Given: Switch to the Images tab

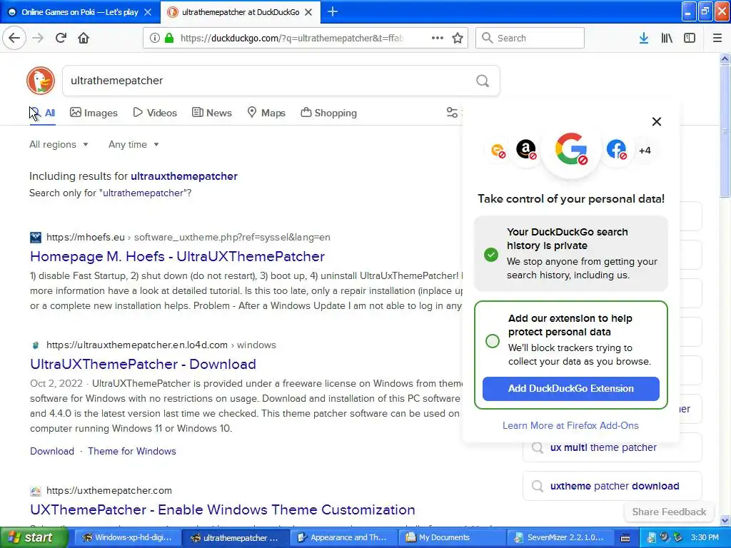Looking at the screenshot, I should point(94,113).
